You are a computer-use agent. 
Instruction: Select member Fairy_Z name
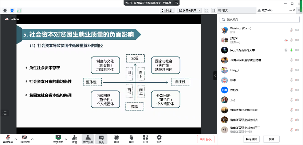click(x=236, y=70)
